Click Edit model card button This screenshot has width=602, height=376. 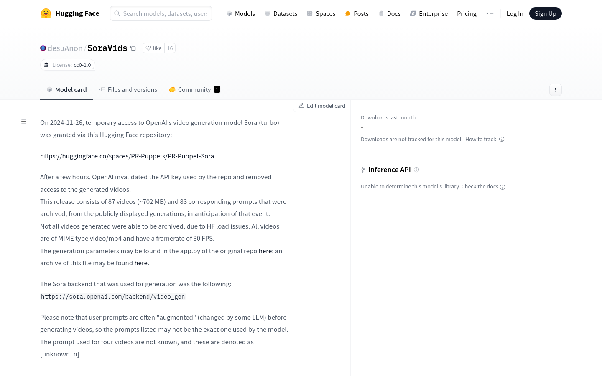tap(322, 106)
